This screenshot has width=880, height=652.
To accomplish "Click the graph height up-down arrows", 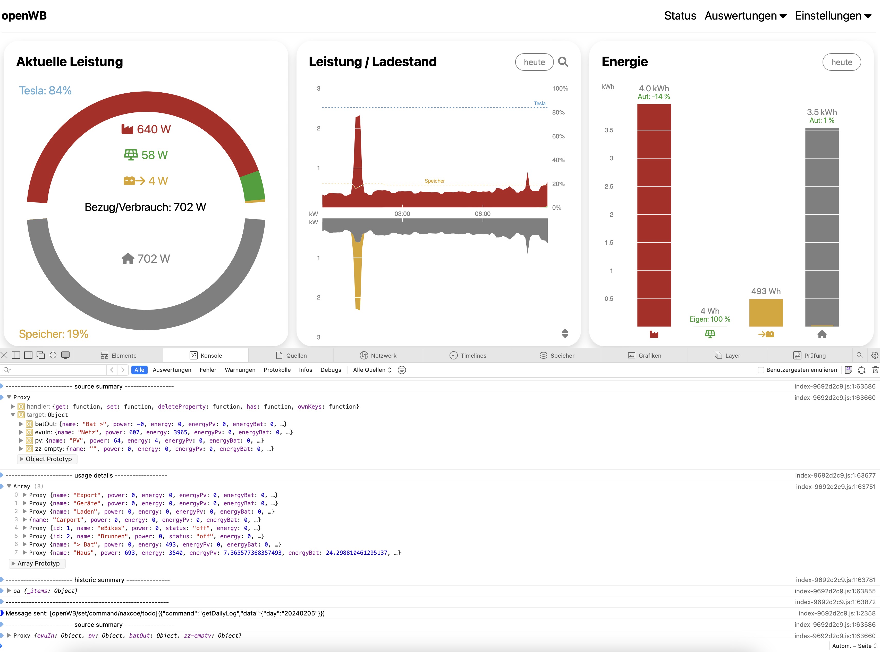I will coord(565,333).
